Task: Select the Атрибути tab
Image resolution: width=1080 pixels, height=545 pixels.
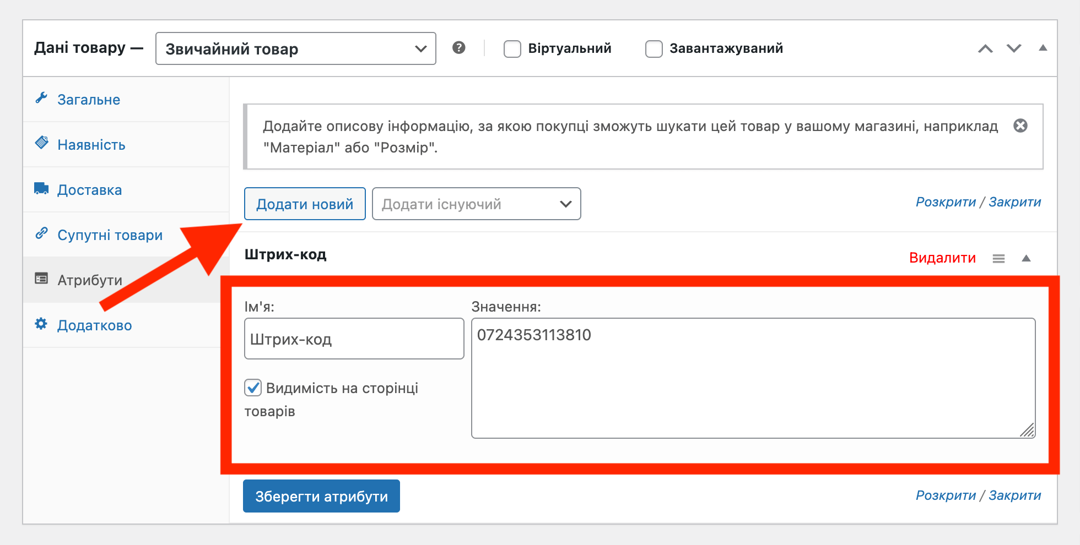Action: click(126, 280)
